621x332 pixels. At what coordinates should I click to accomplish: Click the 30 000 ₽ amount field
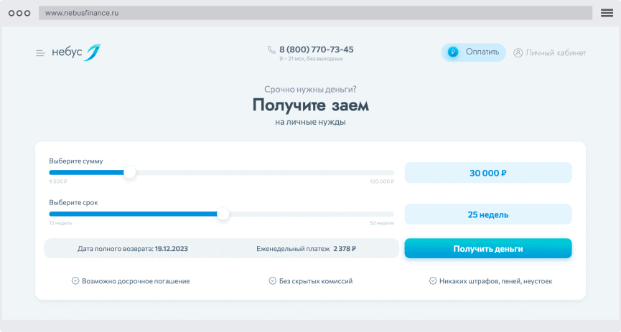click(488, 173)
